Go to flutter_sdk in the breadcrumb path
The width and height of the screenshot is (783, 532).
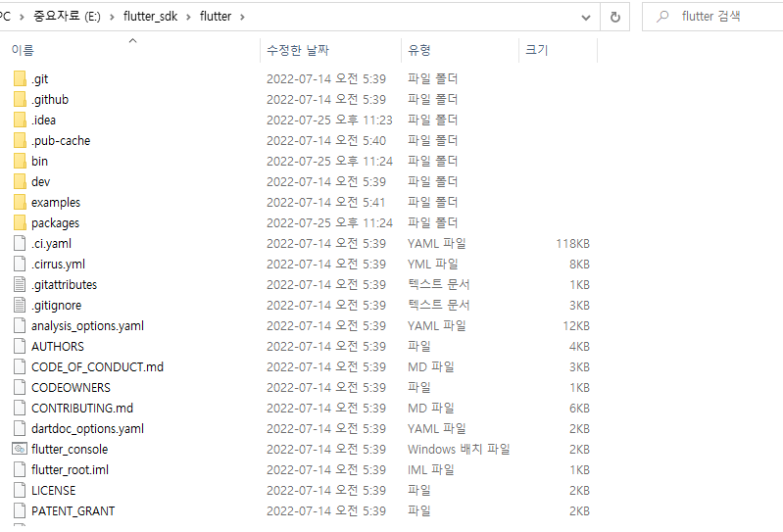point(150,17)
